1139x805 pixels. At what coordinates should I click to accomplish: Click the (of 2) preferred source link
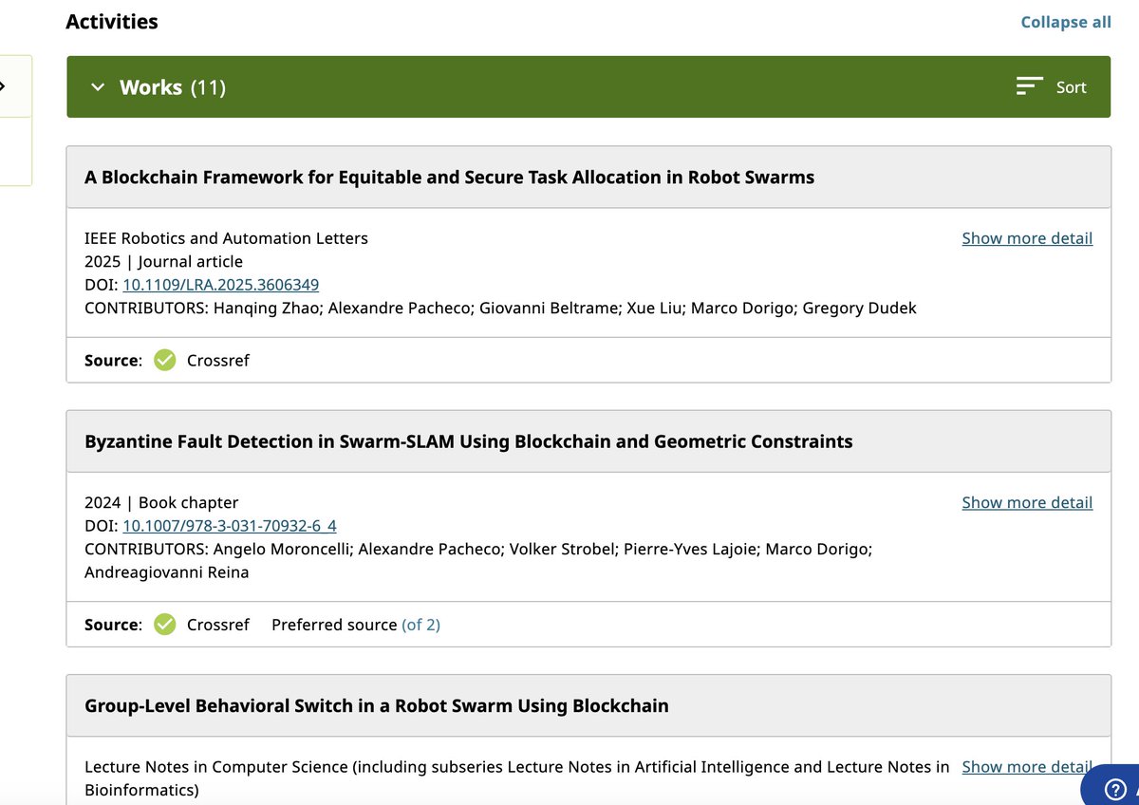pyautogui.click(x=420, y=625)
